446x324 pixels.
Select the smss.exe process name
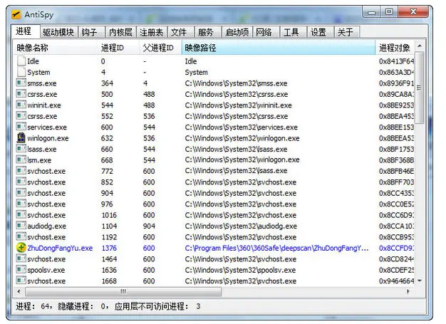(42, 83)
